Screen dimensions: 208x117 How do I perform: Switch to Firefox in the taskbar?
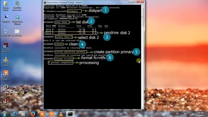coord(32,114)
